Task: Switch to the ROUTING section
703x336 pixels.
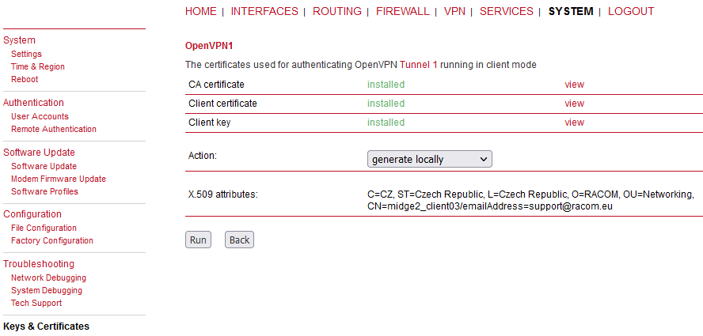Action: click(336, 11)
